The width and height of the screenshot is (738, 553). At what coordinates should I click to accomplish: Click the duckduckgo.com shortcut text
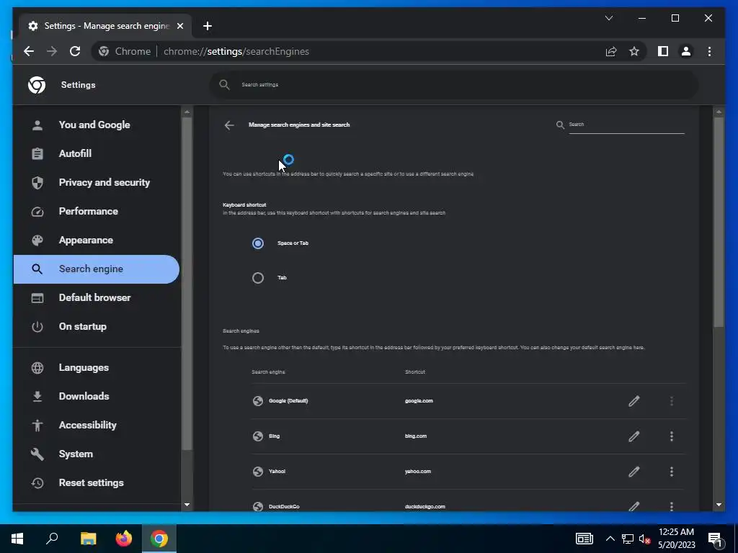coord(424,507)
